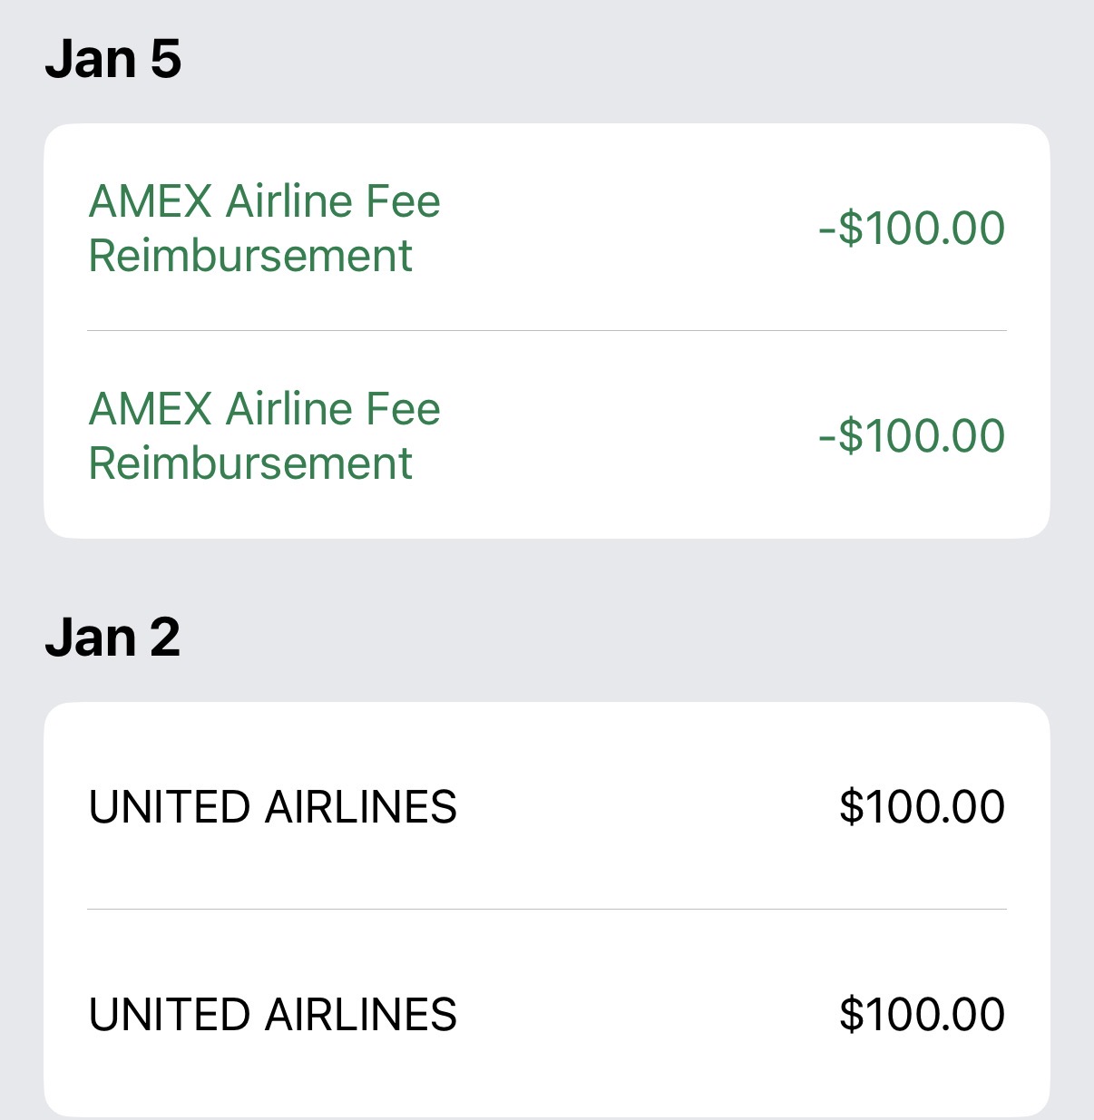
Task: Select the last UNITED AIRLINES transaction
Action: (x=546, y=1014)
